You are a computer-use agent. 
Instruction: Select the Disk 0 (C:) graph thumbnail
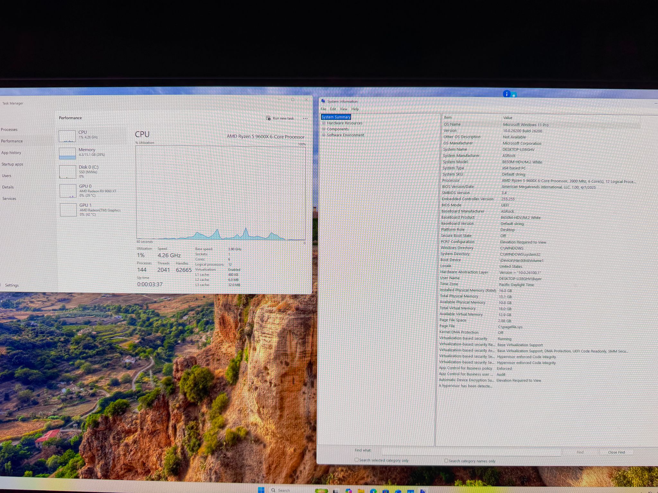point(68,172)
